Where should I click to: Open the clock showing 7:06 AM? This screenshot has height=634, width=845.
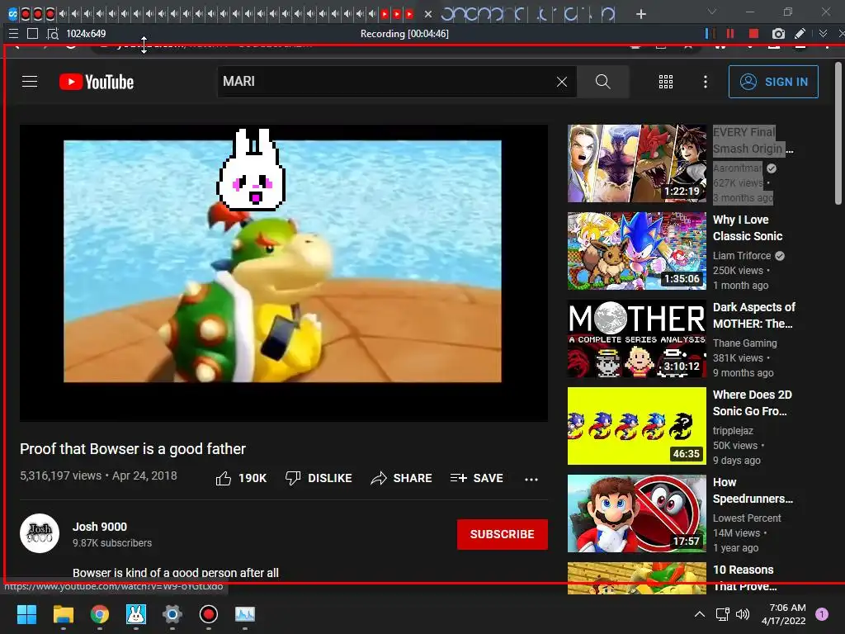[784, 614]
